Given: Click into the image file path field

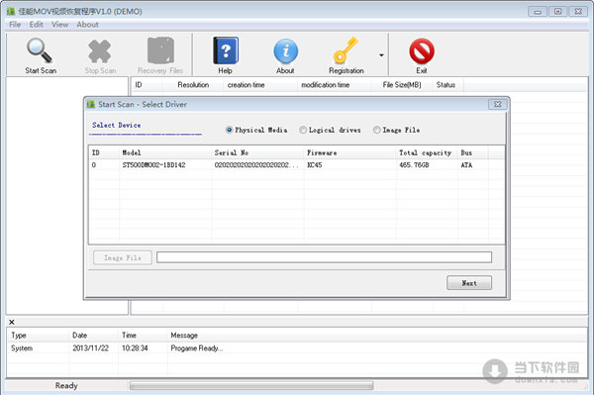Looking at the screenshot, I should (x=324, y=257).
